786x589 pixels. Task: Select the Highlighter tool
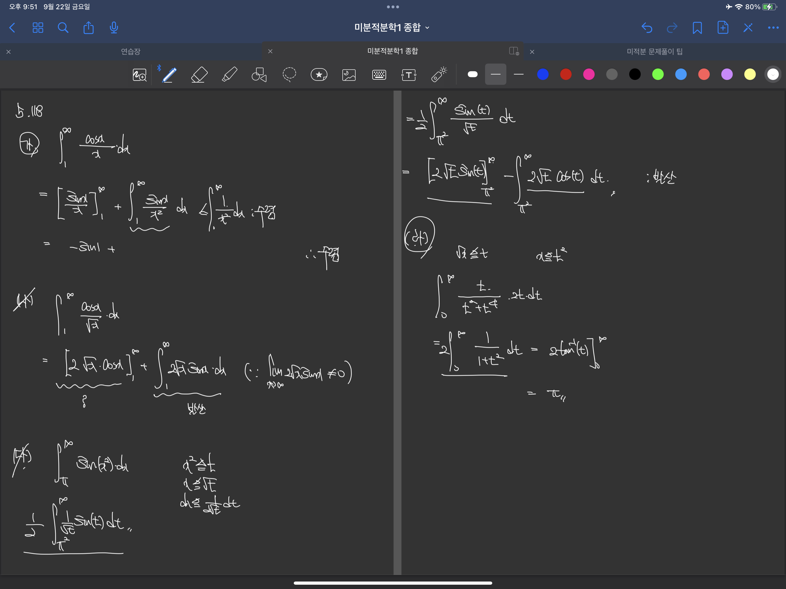coord(229,74)
